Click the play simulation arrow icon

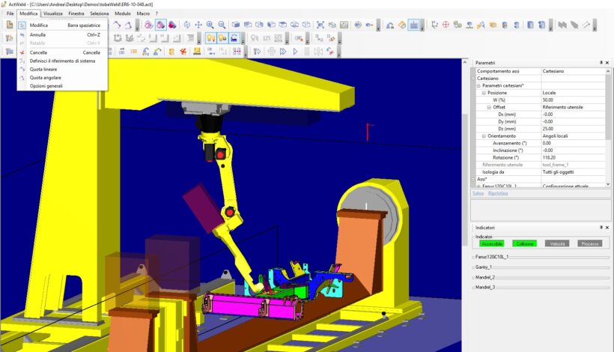[x=295, y=52]
